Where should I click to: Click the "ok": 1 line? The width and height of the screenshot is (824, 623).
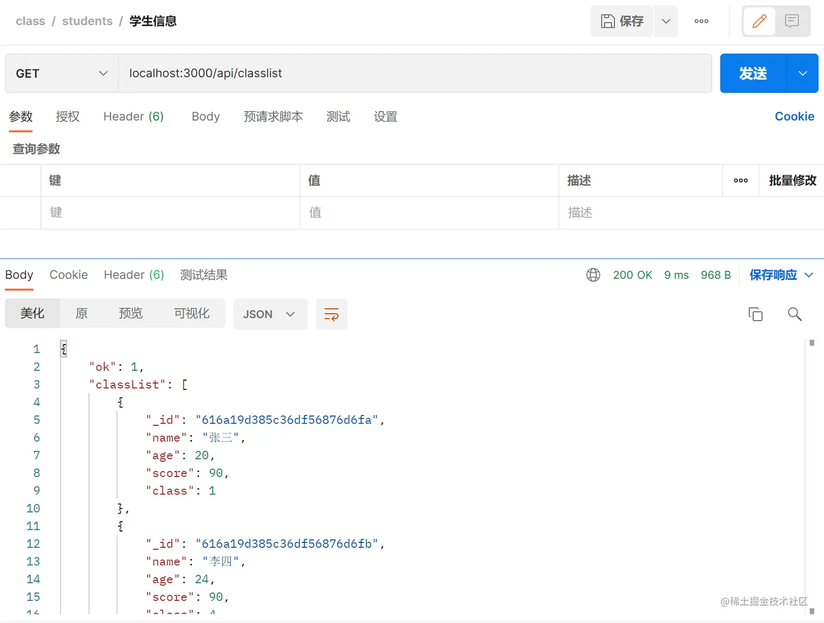pyautogui.click(x=116, y=367)
